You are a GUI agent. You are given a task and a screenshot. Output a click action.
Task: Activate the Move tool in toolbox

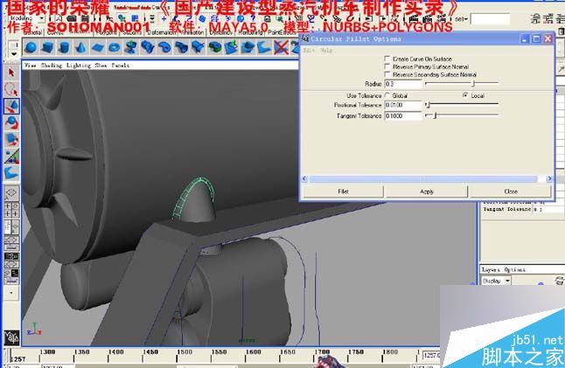pos(11,107)
